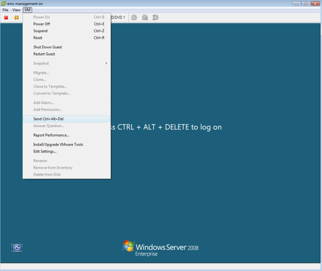Screen dimensions: 322x271
Task: Click the VMware console title bar icon
Action: 4,4
